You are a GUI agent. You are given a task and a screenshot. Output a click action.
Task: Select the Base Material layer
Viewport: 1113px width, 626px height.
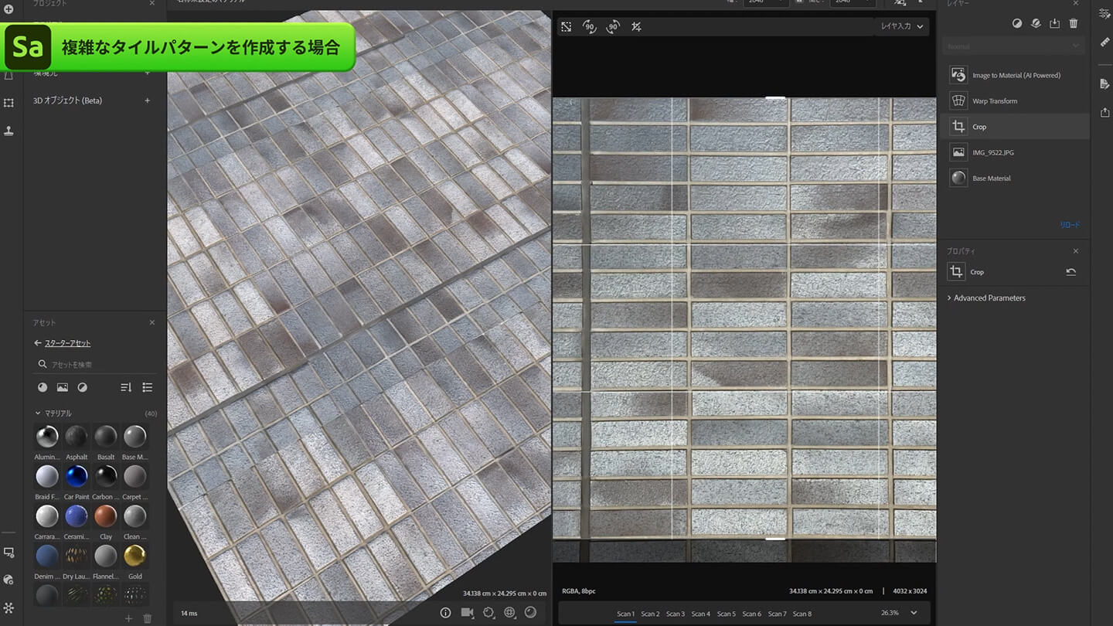click(x=1015, y=178)
